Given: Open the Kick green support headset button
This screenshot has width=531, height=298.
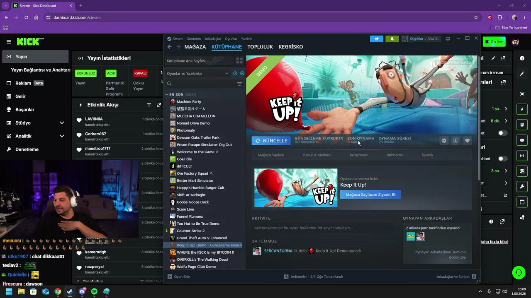Looking at the screenshot, I should coord(519,272).
